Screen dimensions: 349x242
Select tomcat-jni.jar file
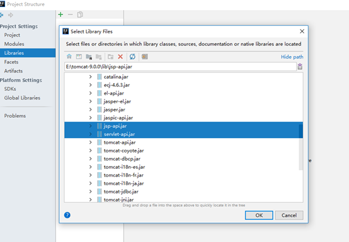118,200
